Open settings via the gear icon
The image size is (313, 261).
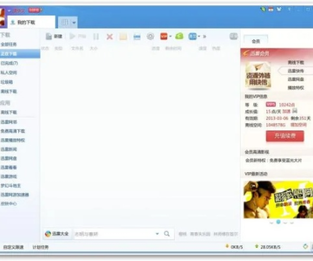tap(150, 37)
